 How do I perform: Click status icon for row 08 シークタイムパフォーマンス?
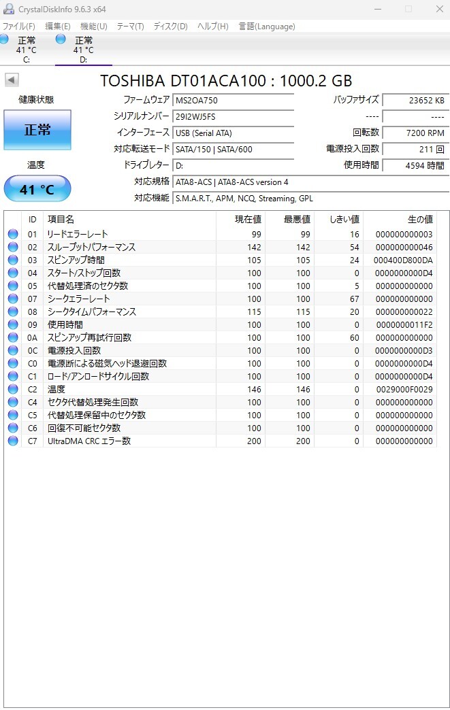[x=13, y=311]
